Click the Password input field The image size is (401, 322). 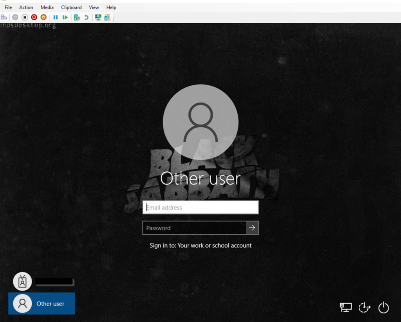tap(194, 228)
